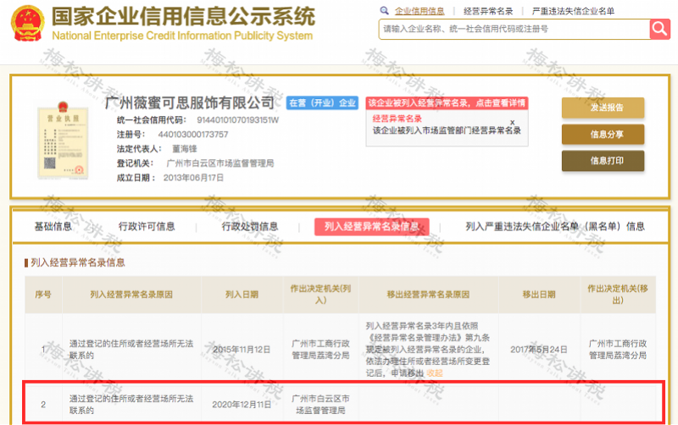Click the listing date 2020年12月11日

click(x=242, y=405)
